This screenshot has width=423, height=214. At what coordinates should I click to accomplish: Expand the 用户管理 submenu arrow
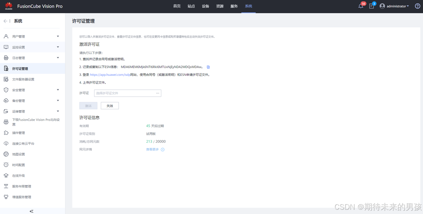click(x=58, y=36)
